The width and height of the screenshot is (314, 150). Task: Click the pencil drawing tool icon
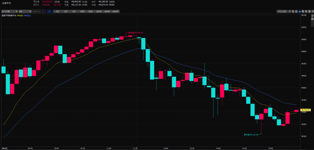tap(290, 11)
